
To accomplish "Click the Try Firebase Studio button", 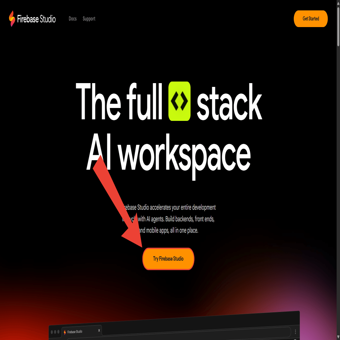I will [168, 259].
